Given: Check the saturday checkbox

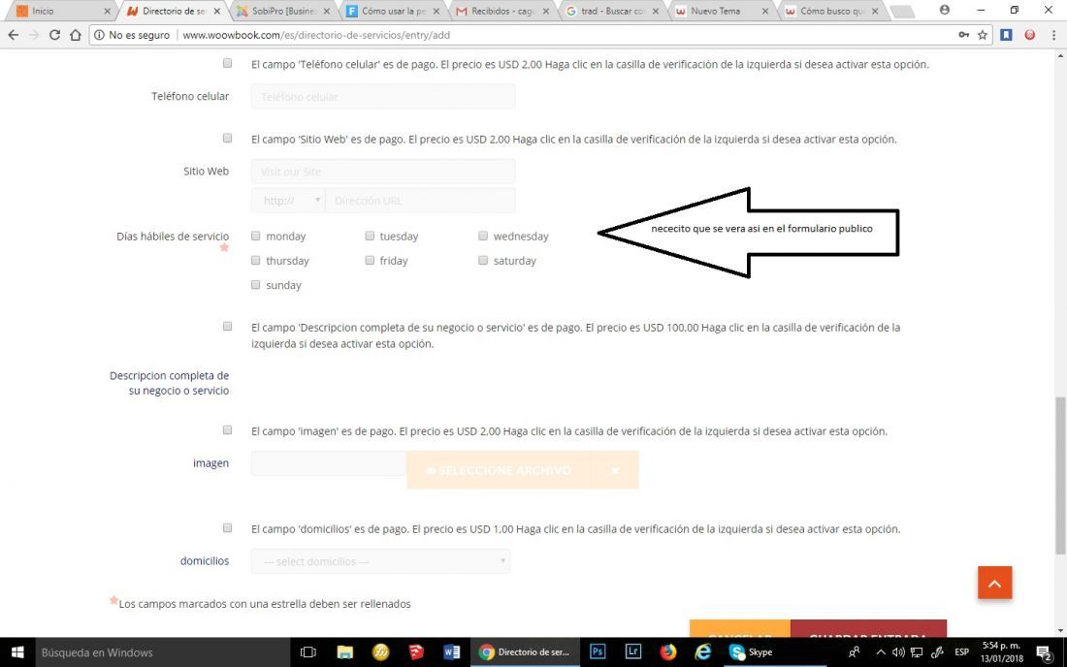Looking at the screenshot, I should pos(483,261).
